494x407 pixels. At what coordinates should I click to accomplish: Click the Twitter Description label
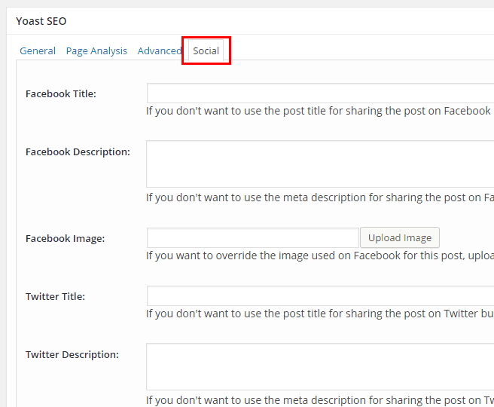point(72,355)
